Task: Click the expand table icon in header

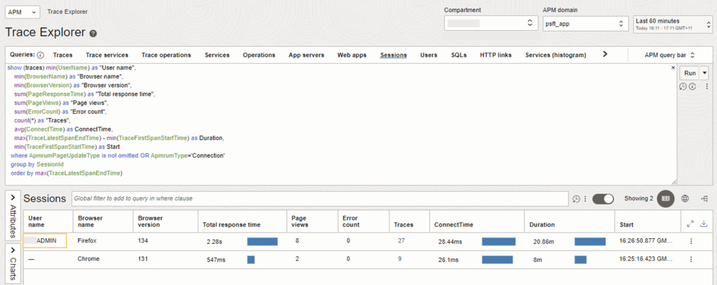Action: pos(690,224)
